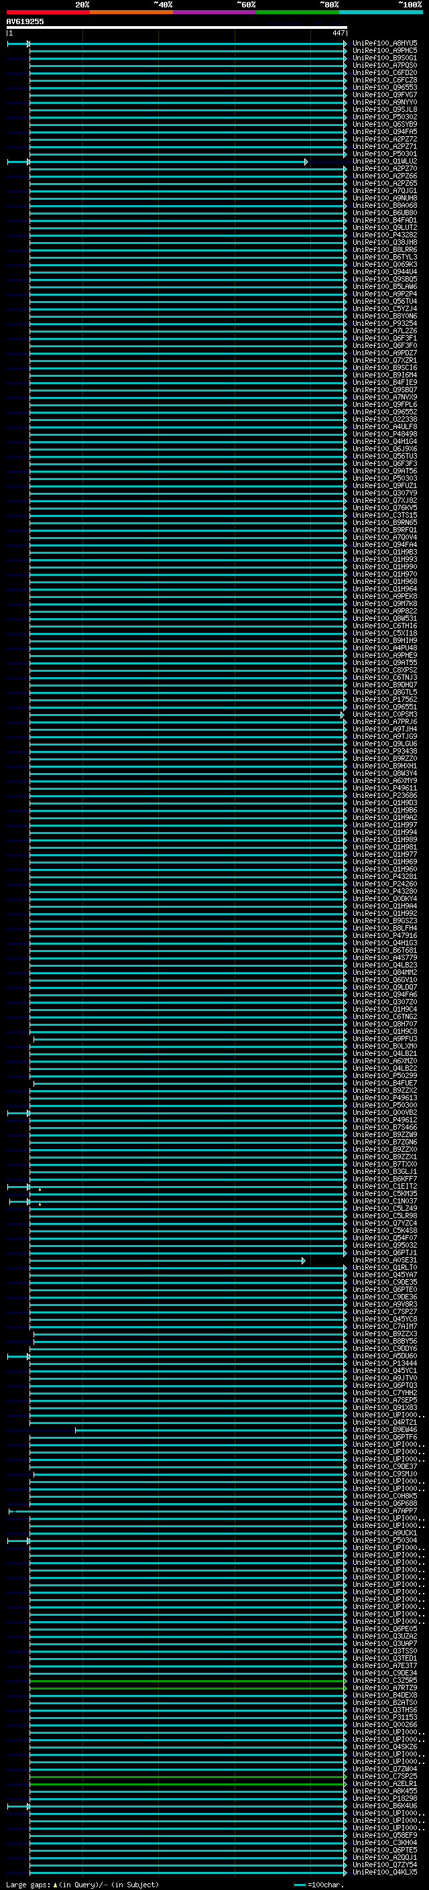Select the UniRef100_B7S466 label
The image size is (429, 1890).
[384, 1128]
